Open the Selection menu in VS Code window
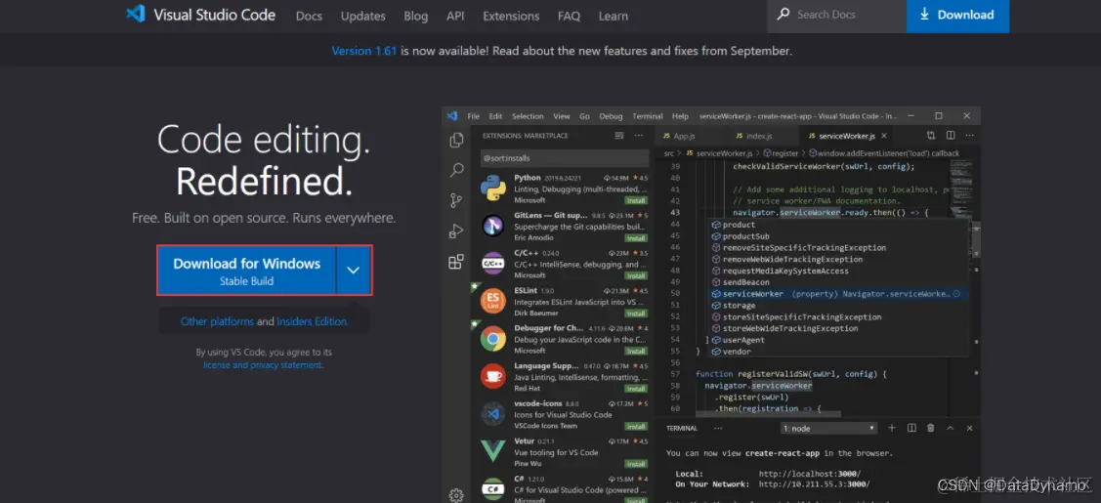Screen dimensions: 1101x503 pyautogui.click(x=528, y=116)
